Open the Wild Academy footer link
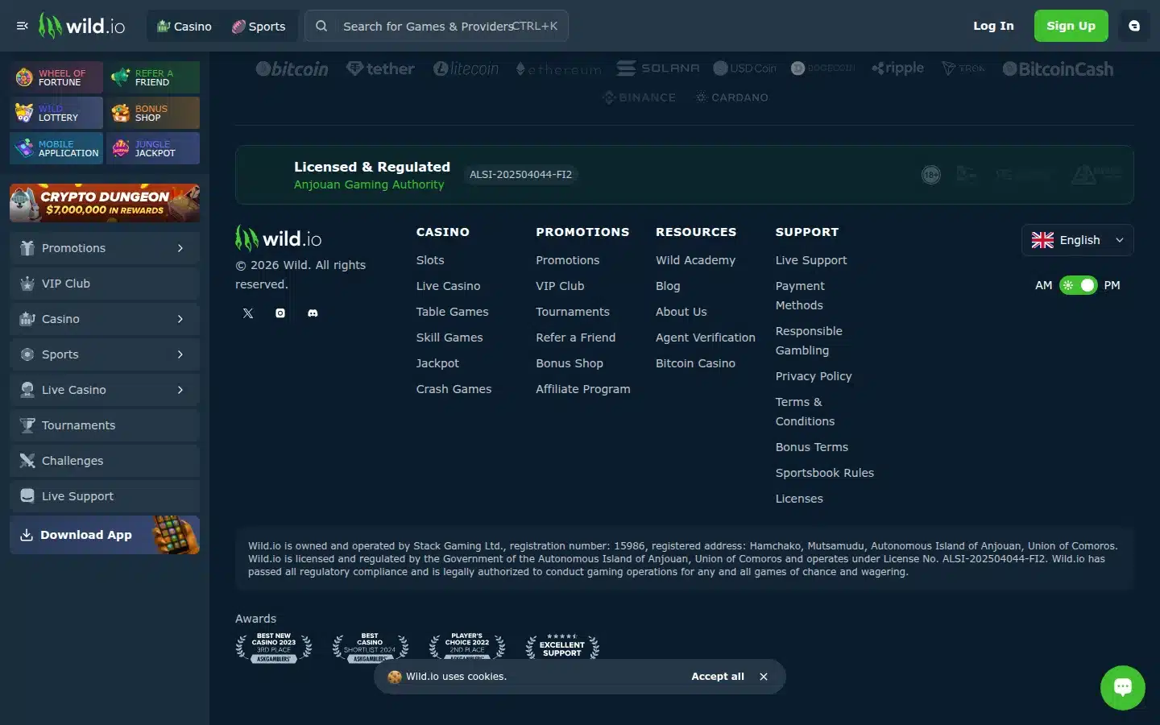The image size is (1160, 725). (x=695, y=260)
